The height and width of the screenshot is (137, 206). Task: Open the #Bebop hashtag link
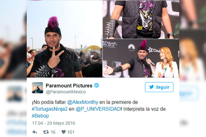(x=40, y=116)
